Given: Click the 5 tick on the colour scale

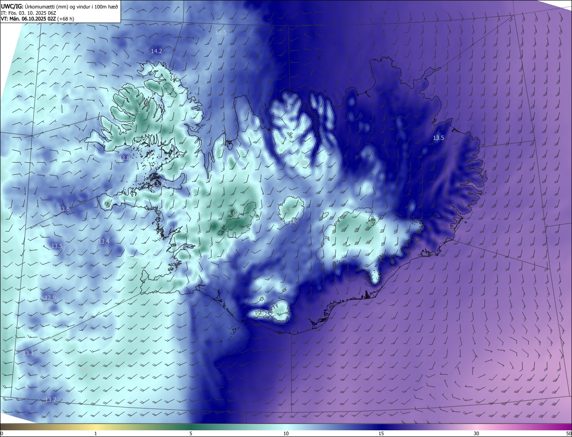Looking at the screenshot, I should coord(191,433).
